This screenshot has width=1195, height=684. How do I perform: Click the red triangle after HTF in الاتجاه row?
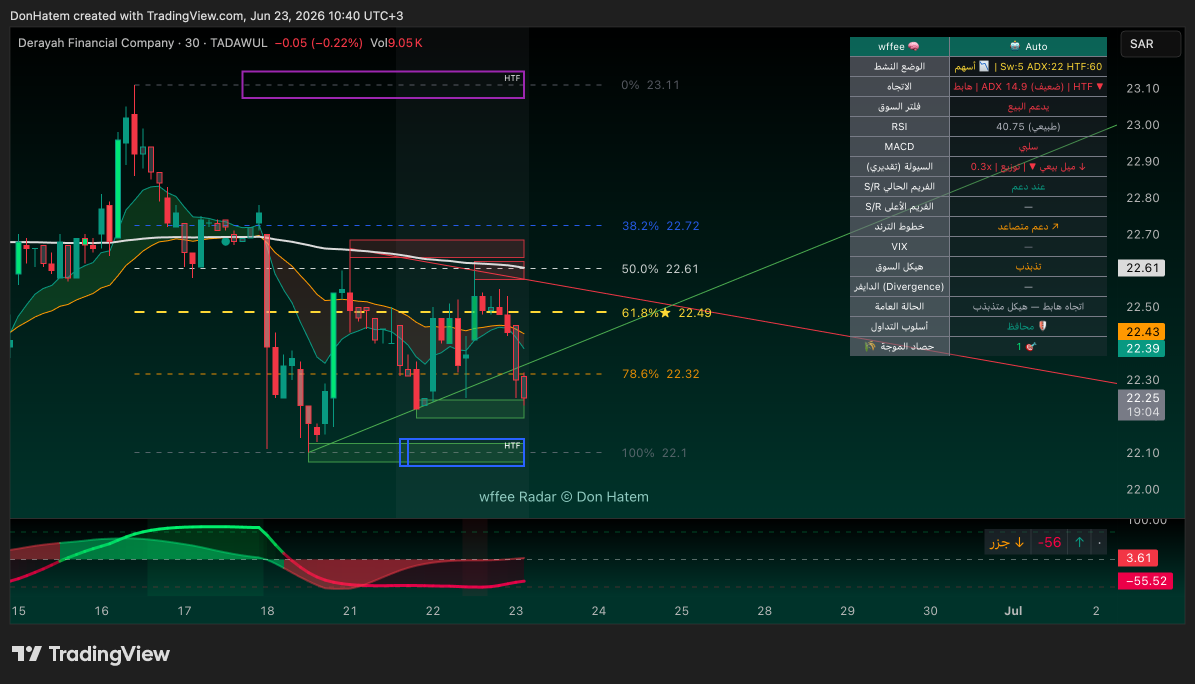1099,86
